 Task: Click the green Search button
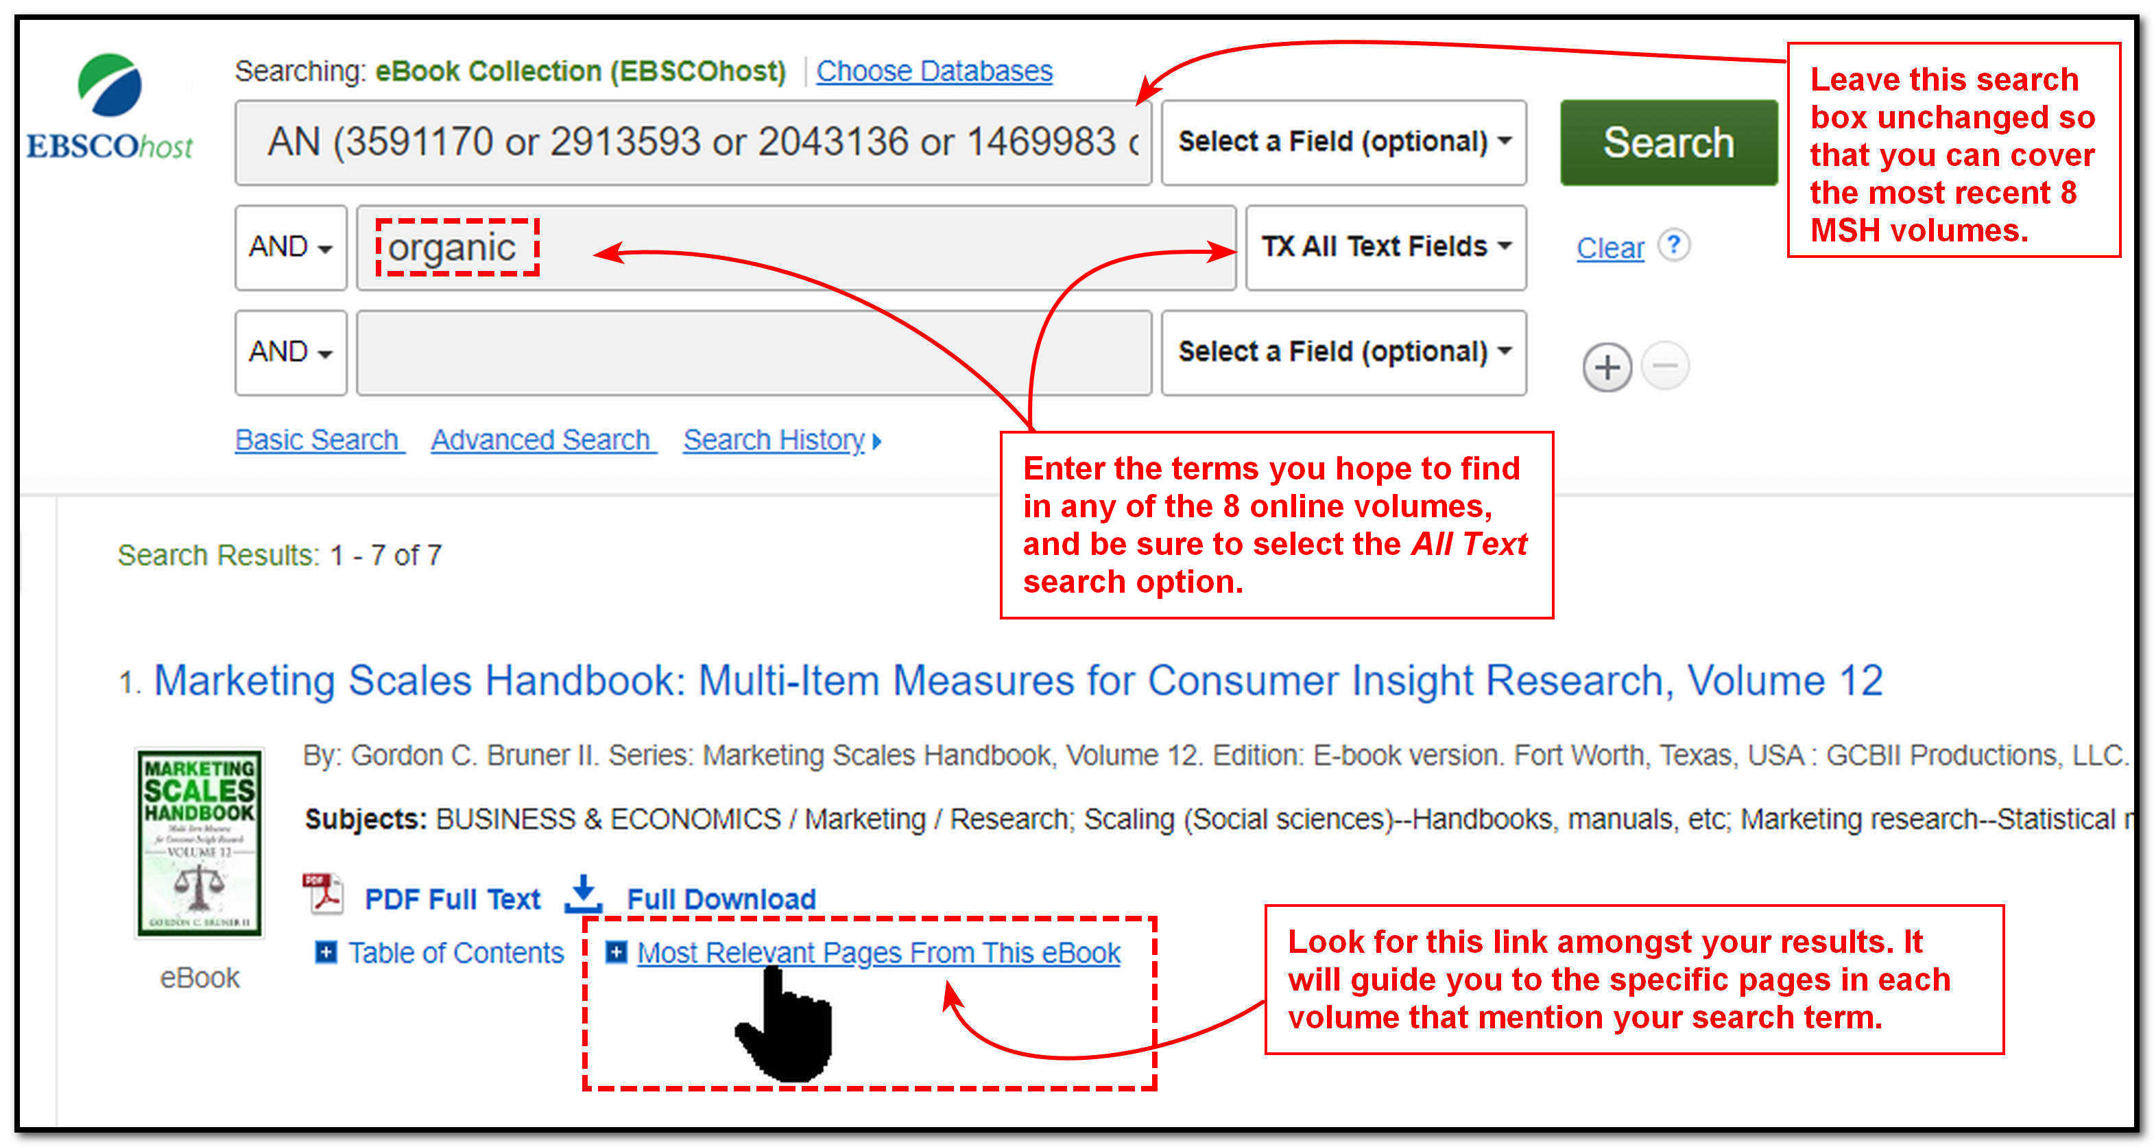click(x=1668, y=142)
